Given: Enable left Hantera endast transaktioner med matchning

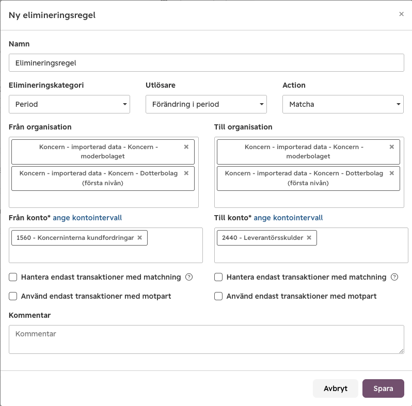Looking at the screenshot, I should (13, 277).
